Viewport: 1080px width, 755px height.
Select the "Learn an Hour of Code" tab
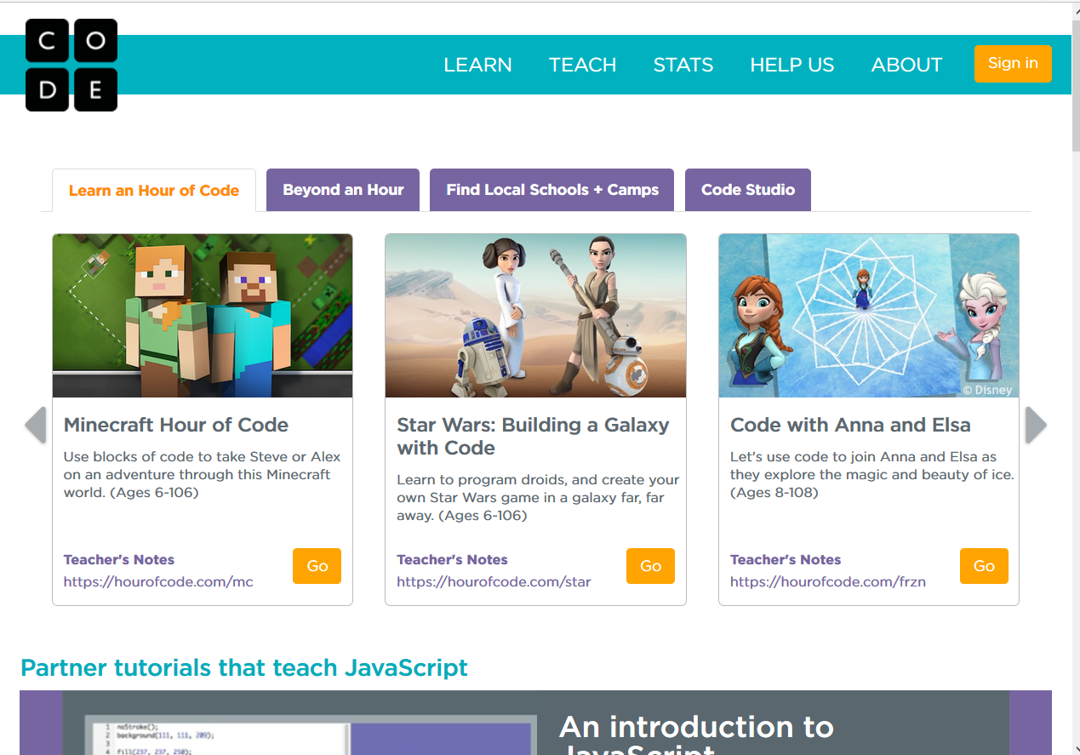(153, 190)
